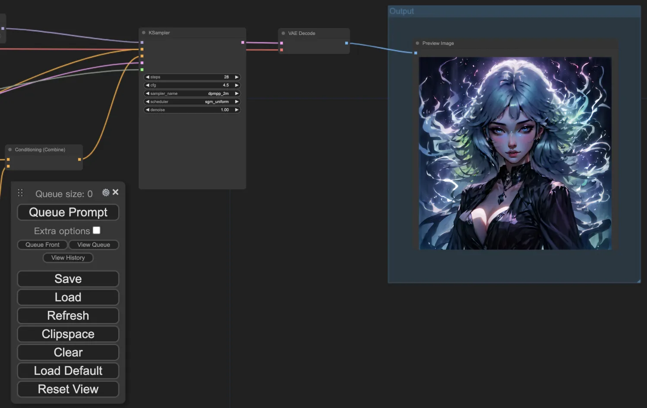The width and height of the screenshot is (647, 408).
Task: Click the Output group title
Action: [402, 11]
